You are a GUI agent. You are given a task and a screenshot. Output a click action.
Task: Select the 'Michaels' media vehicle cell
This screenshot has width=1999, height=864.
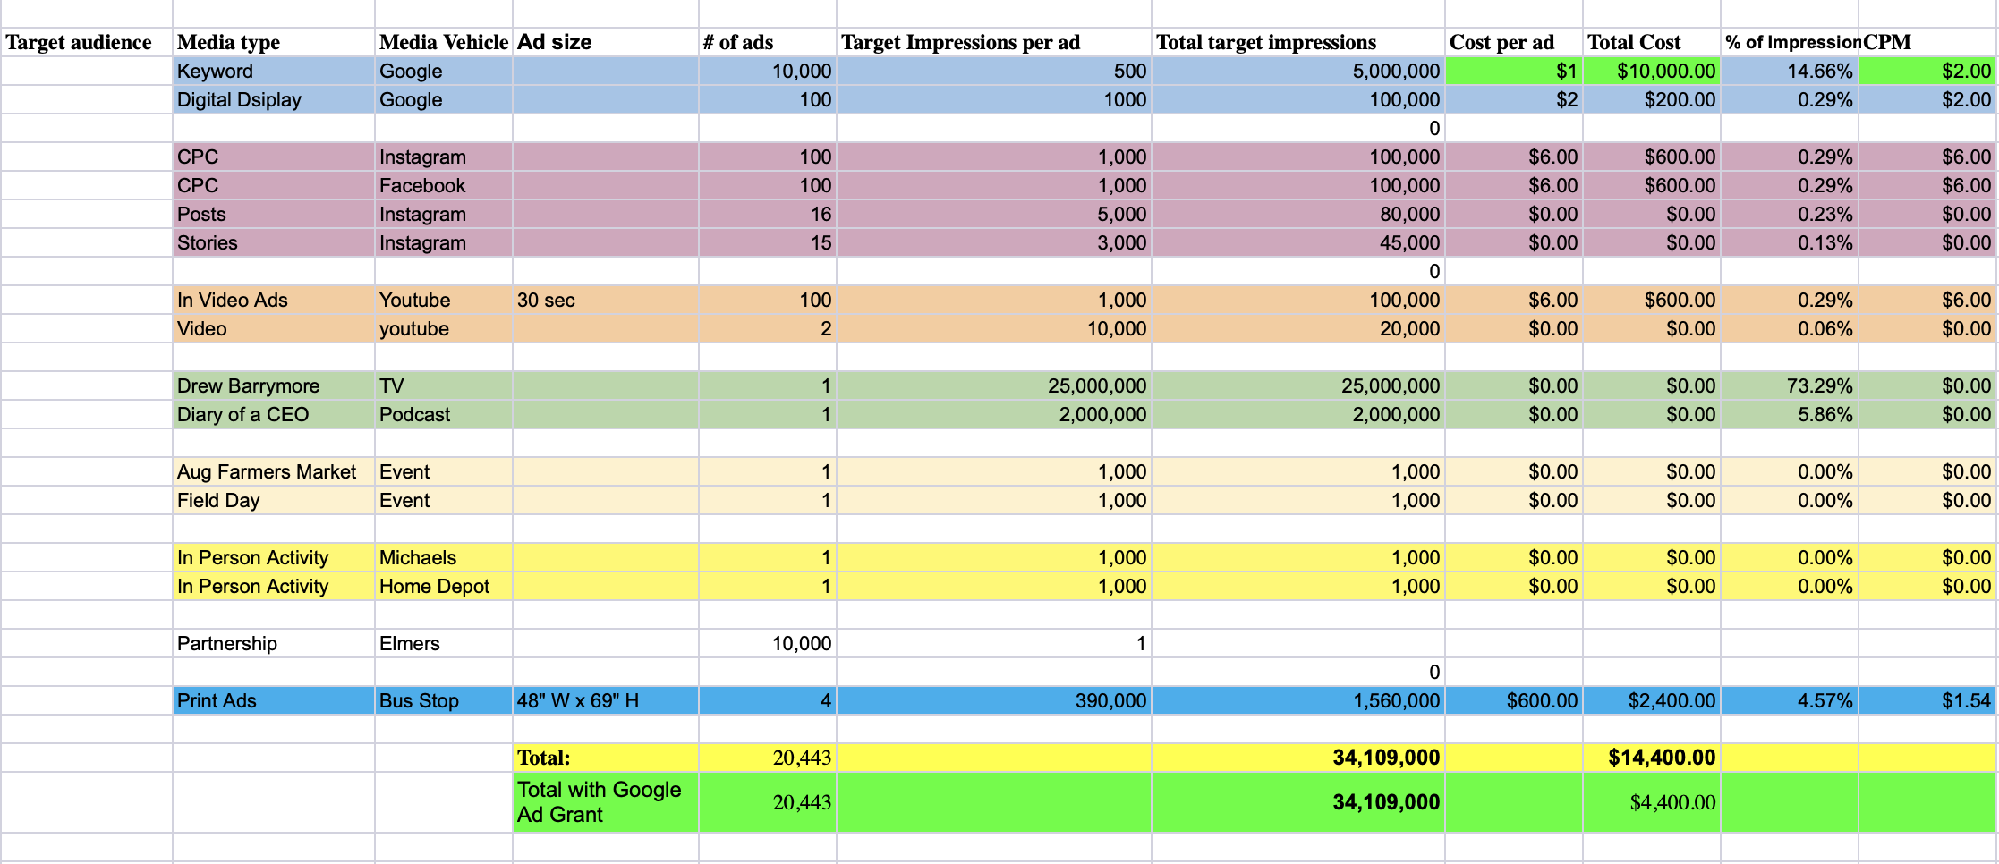[x=444, y=557]
